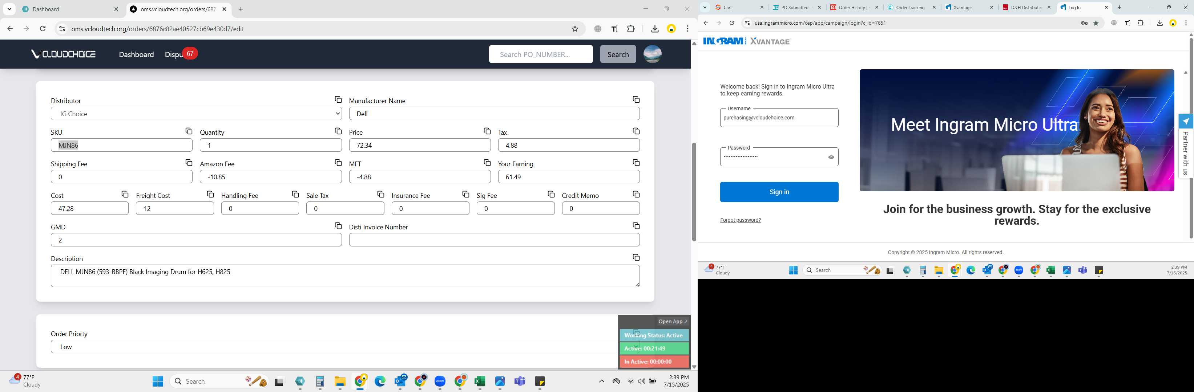This screenshot has height=392, width=1194.
Task: Click the Freight Cost input showing 12
Action: tap(175, 208)
